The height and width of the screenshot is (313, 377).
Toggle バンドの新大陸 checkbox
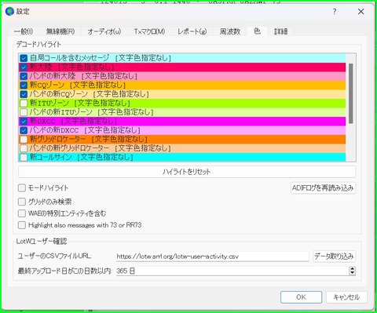tap(24, 76)
